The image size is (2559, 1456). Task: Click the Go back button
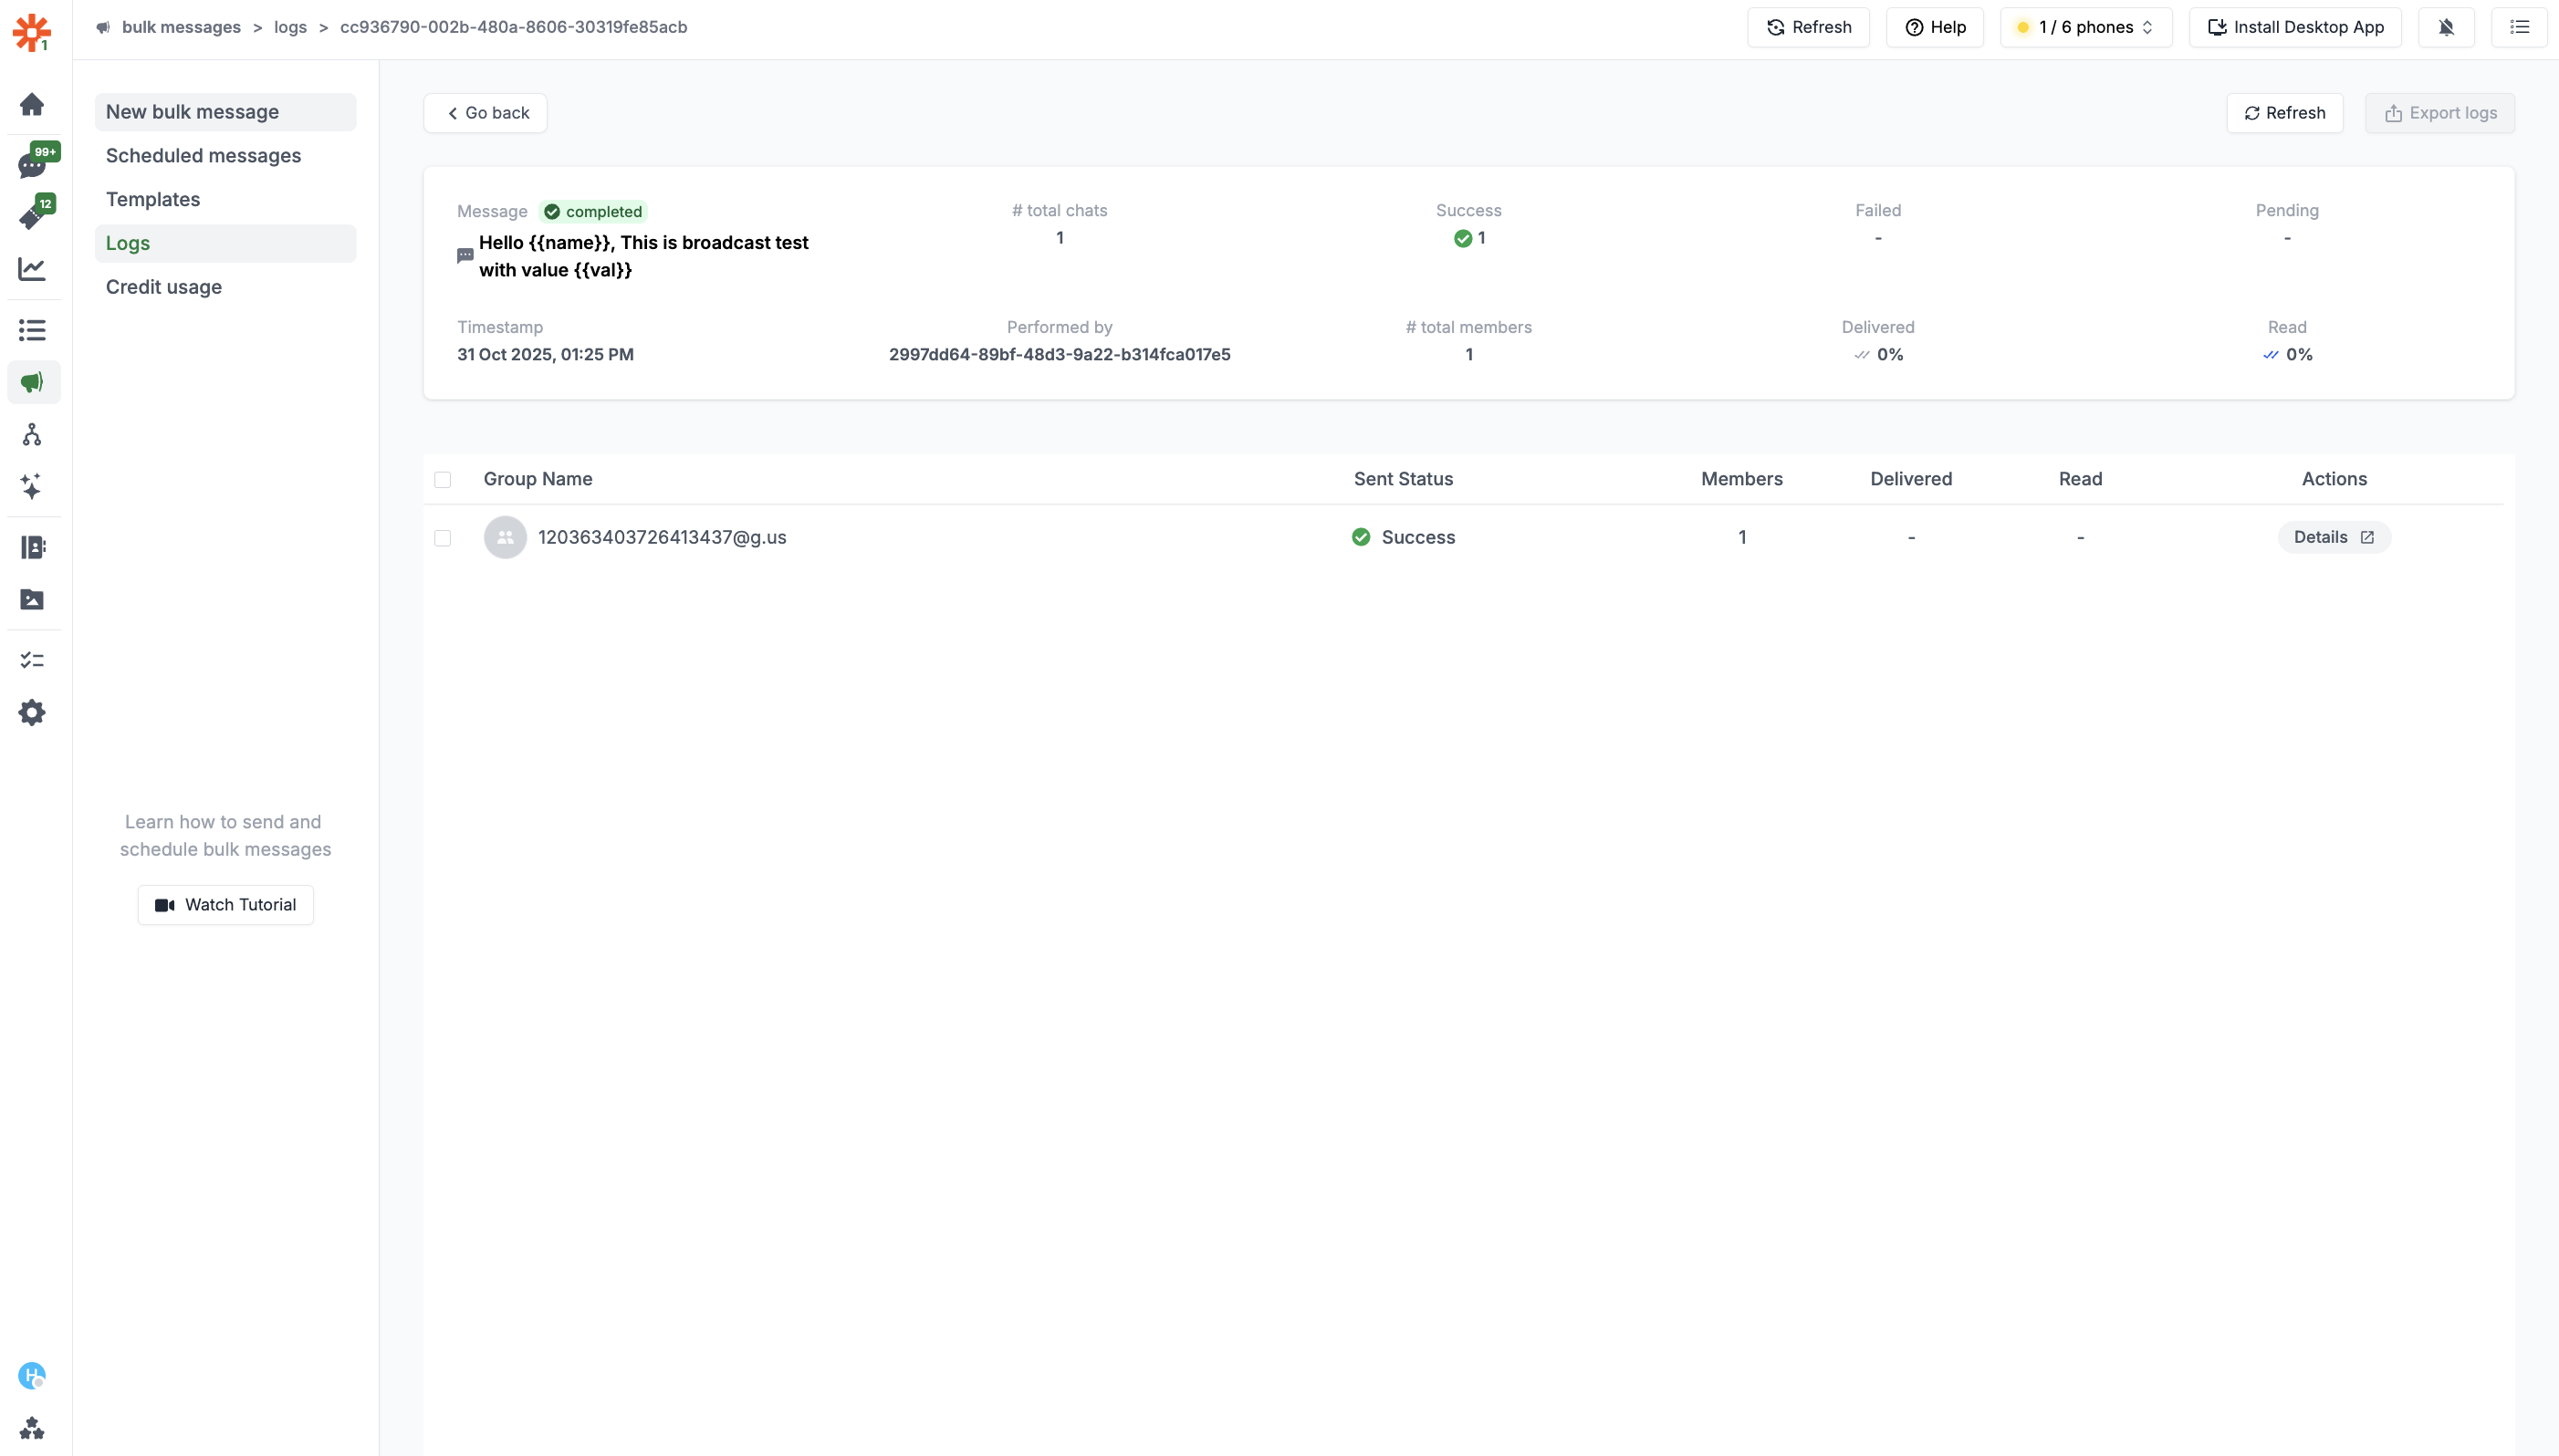pos(486,113)
